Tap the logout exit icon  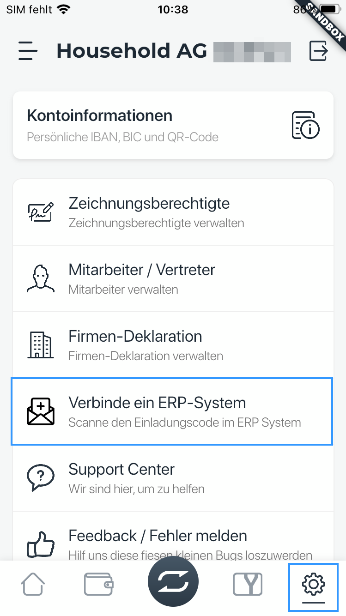(x=318, y=51)
